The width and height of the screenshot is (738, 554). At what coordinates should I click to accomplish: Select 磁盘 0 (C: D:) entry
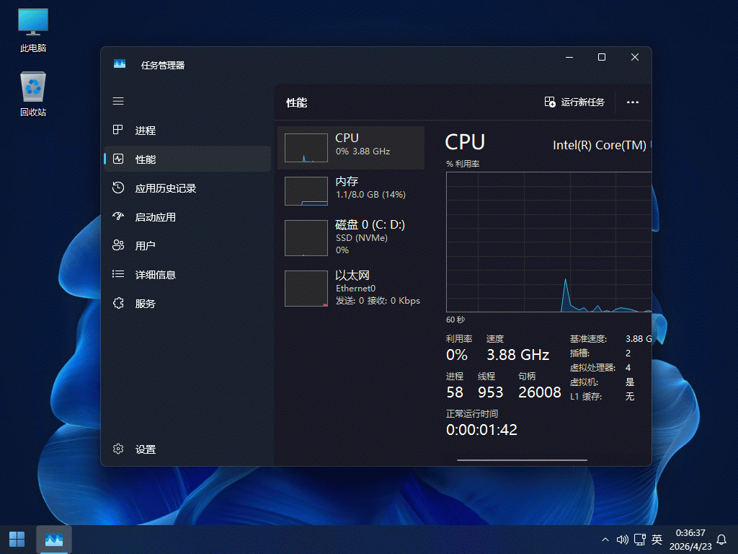(351, 238)
